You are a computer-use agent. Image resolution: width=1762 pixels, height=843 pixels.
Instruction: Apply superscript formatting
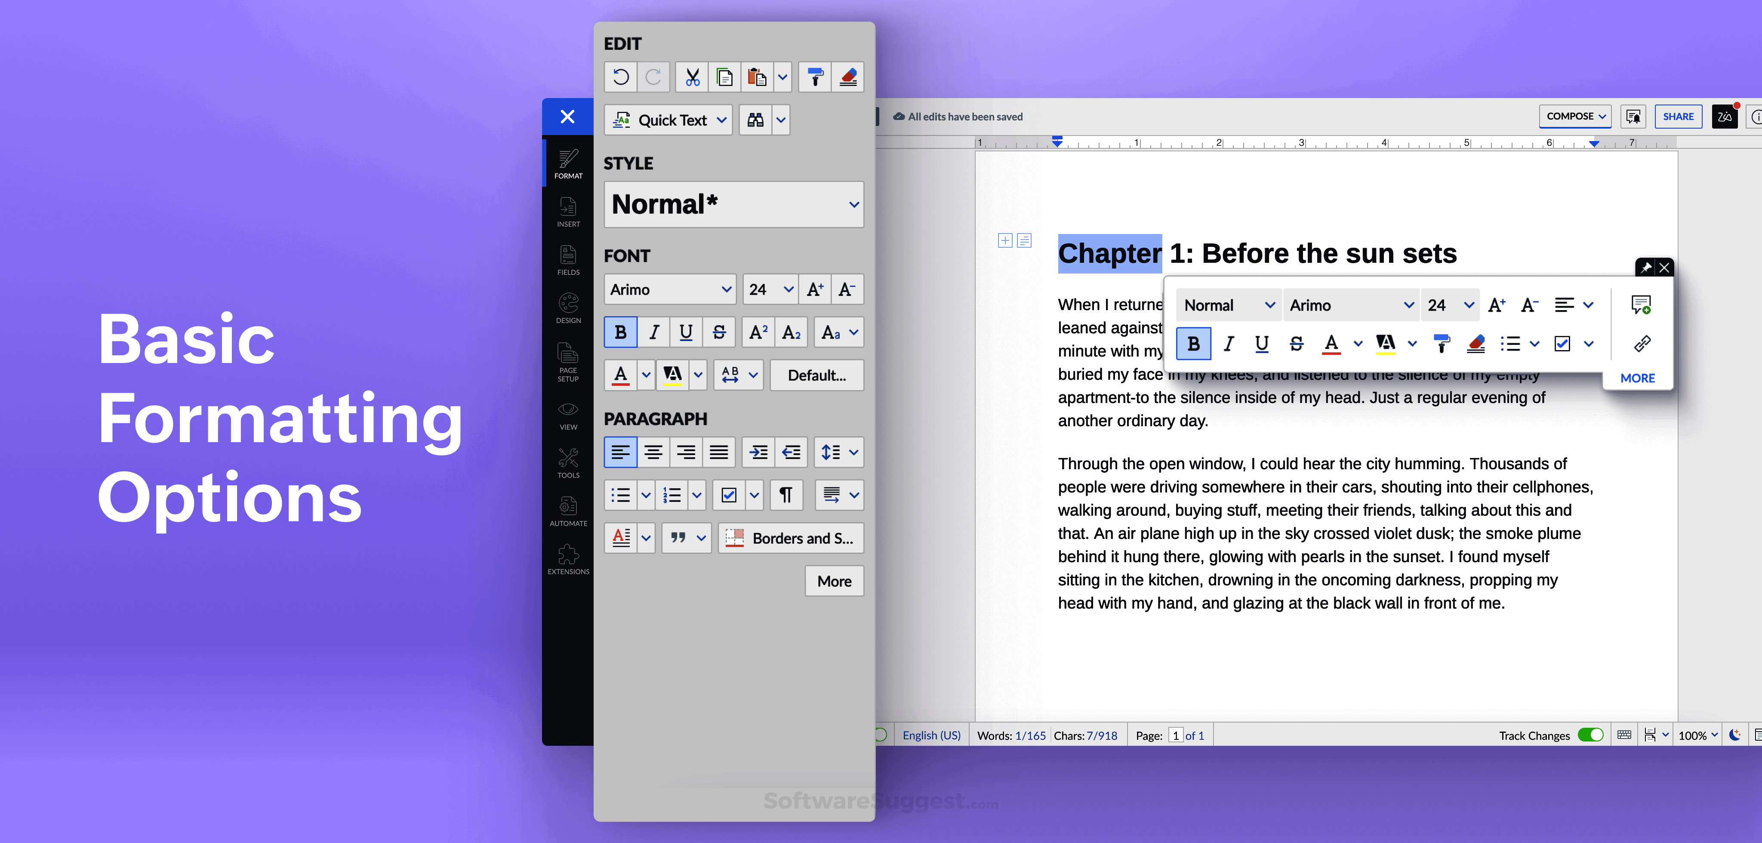[x=757, y=332]
